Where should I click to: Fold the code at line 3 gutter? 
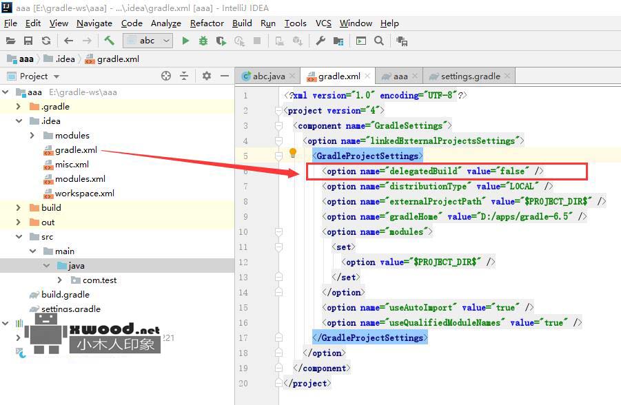pyautogui.click(x=279, y=126)
